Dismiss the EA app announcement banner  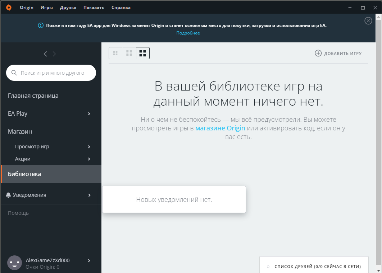[368, 21]
